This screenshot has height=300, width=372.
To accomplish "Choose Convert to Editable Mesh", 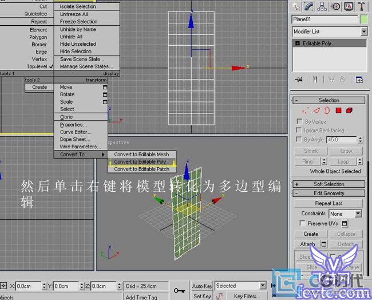I will [x=141, y=154].
